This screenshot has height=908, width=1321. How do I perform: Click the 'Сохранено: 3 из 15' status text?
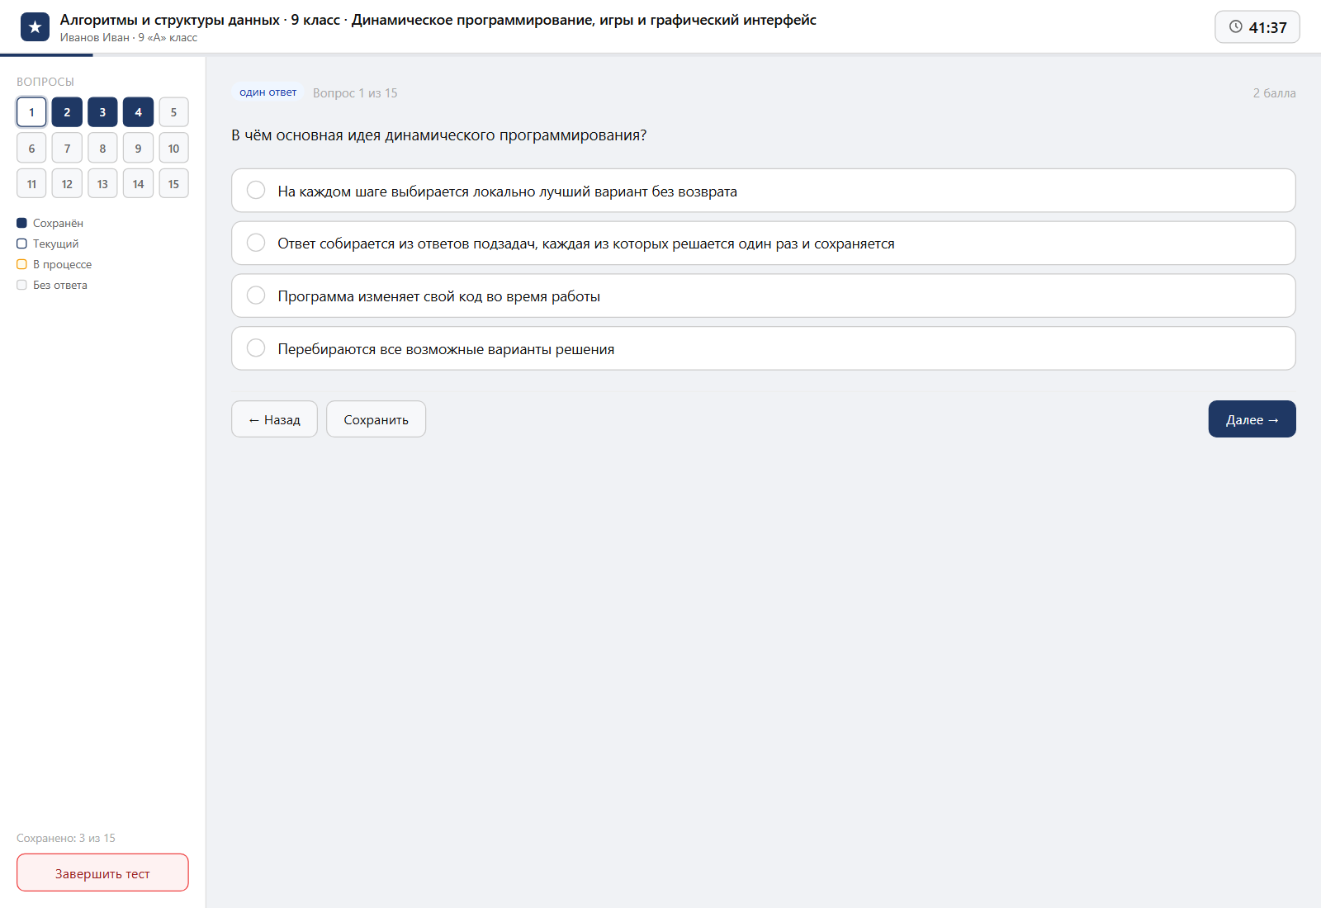66,838
